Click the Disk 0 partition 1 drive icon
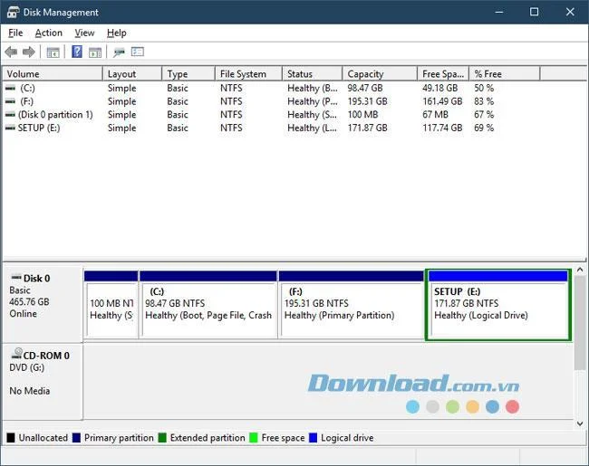 11,114
